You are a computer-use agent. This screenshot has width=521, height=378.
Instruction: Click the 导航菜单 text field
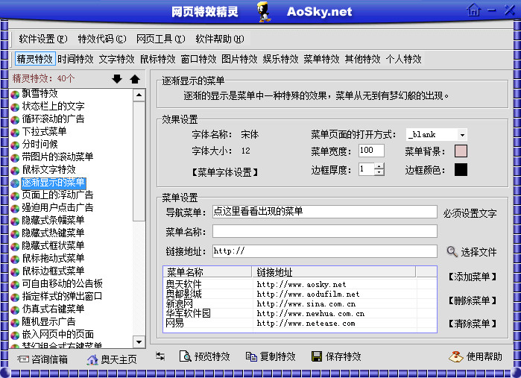coord(325,212)
